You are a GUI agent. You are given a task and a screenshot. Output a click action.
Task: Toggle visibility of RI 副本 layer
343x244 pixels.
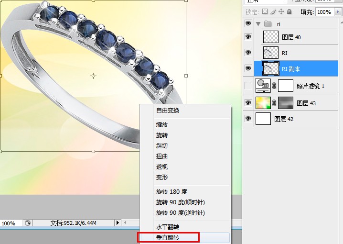248,68
